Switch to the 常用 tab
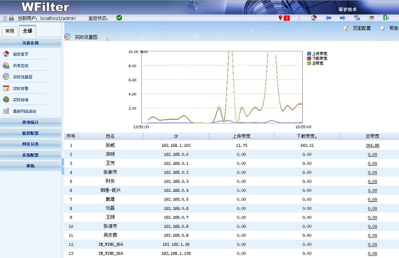 pos(10,31)
